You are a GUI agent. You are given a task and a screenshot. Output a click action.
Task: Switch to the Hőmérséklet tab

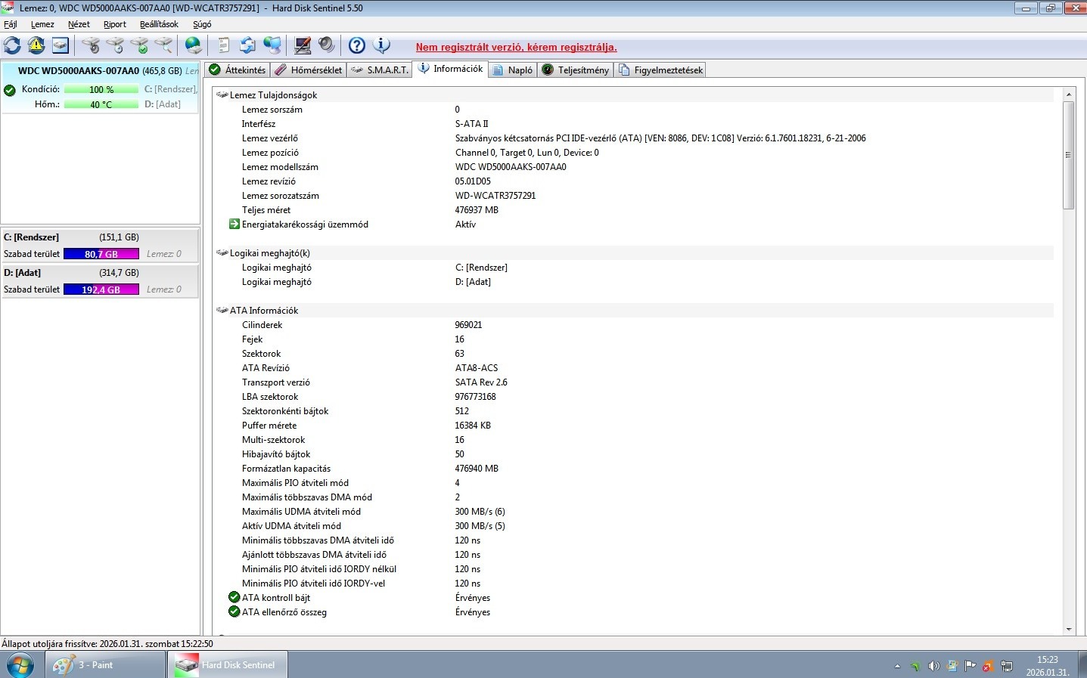click(x=309, y=70)
